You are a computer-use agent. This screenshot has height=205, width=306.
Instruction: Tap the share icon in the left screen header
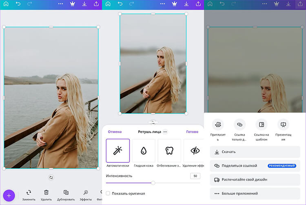(96, 4)
